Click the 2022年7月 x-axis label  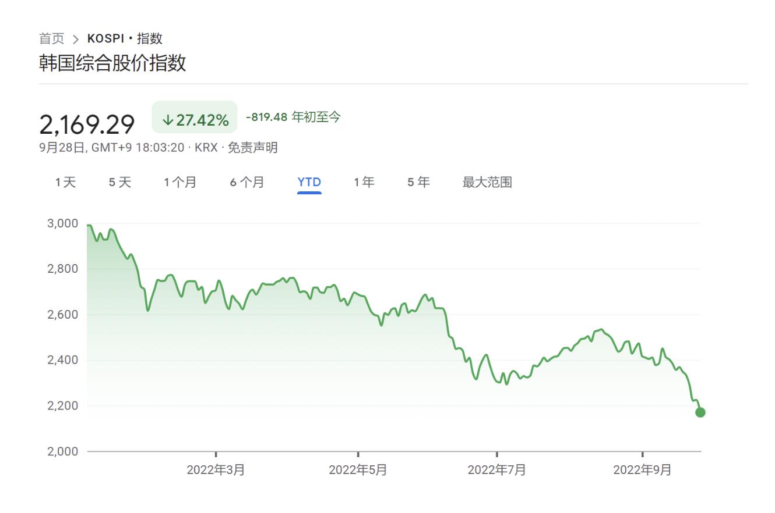(x=496, y=470)
